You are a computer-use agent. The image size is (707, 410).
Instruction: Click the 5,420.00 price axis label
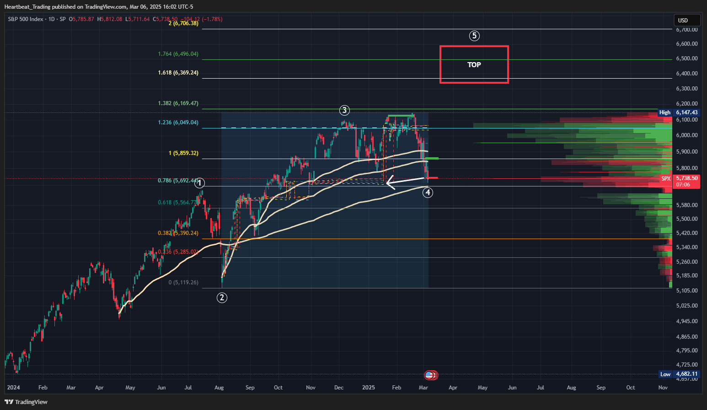click(687, 233)
